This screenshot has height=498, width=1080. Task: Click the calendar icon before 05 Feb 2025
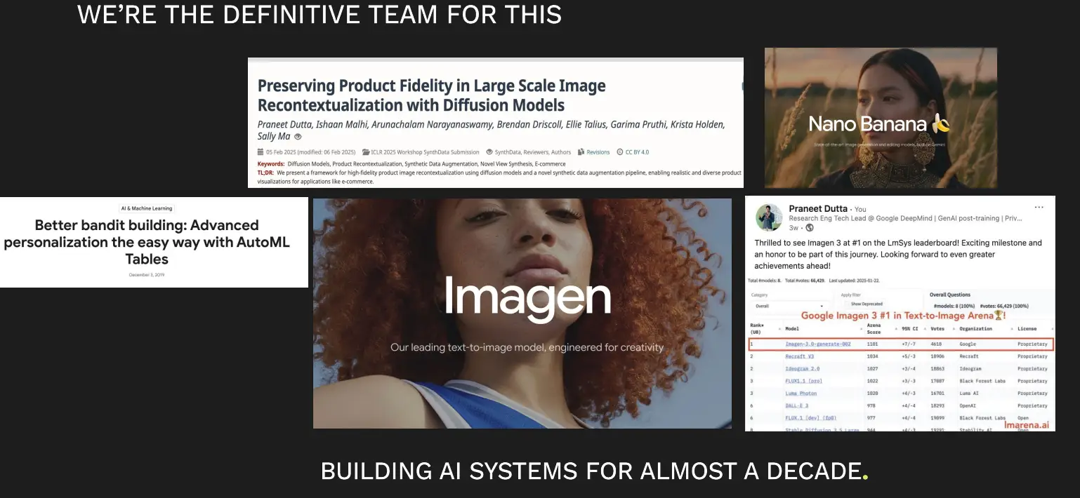(x=261, y=152)
